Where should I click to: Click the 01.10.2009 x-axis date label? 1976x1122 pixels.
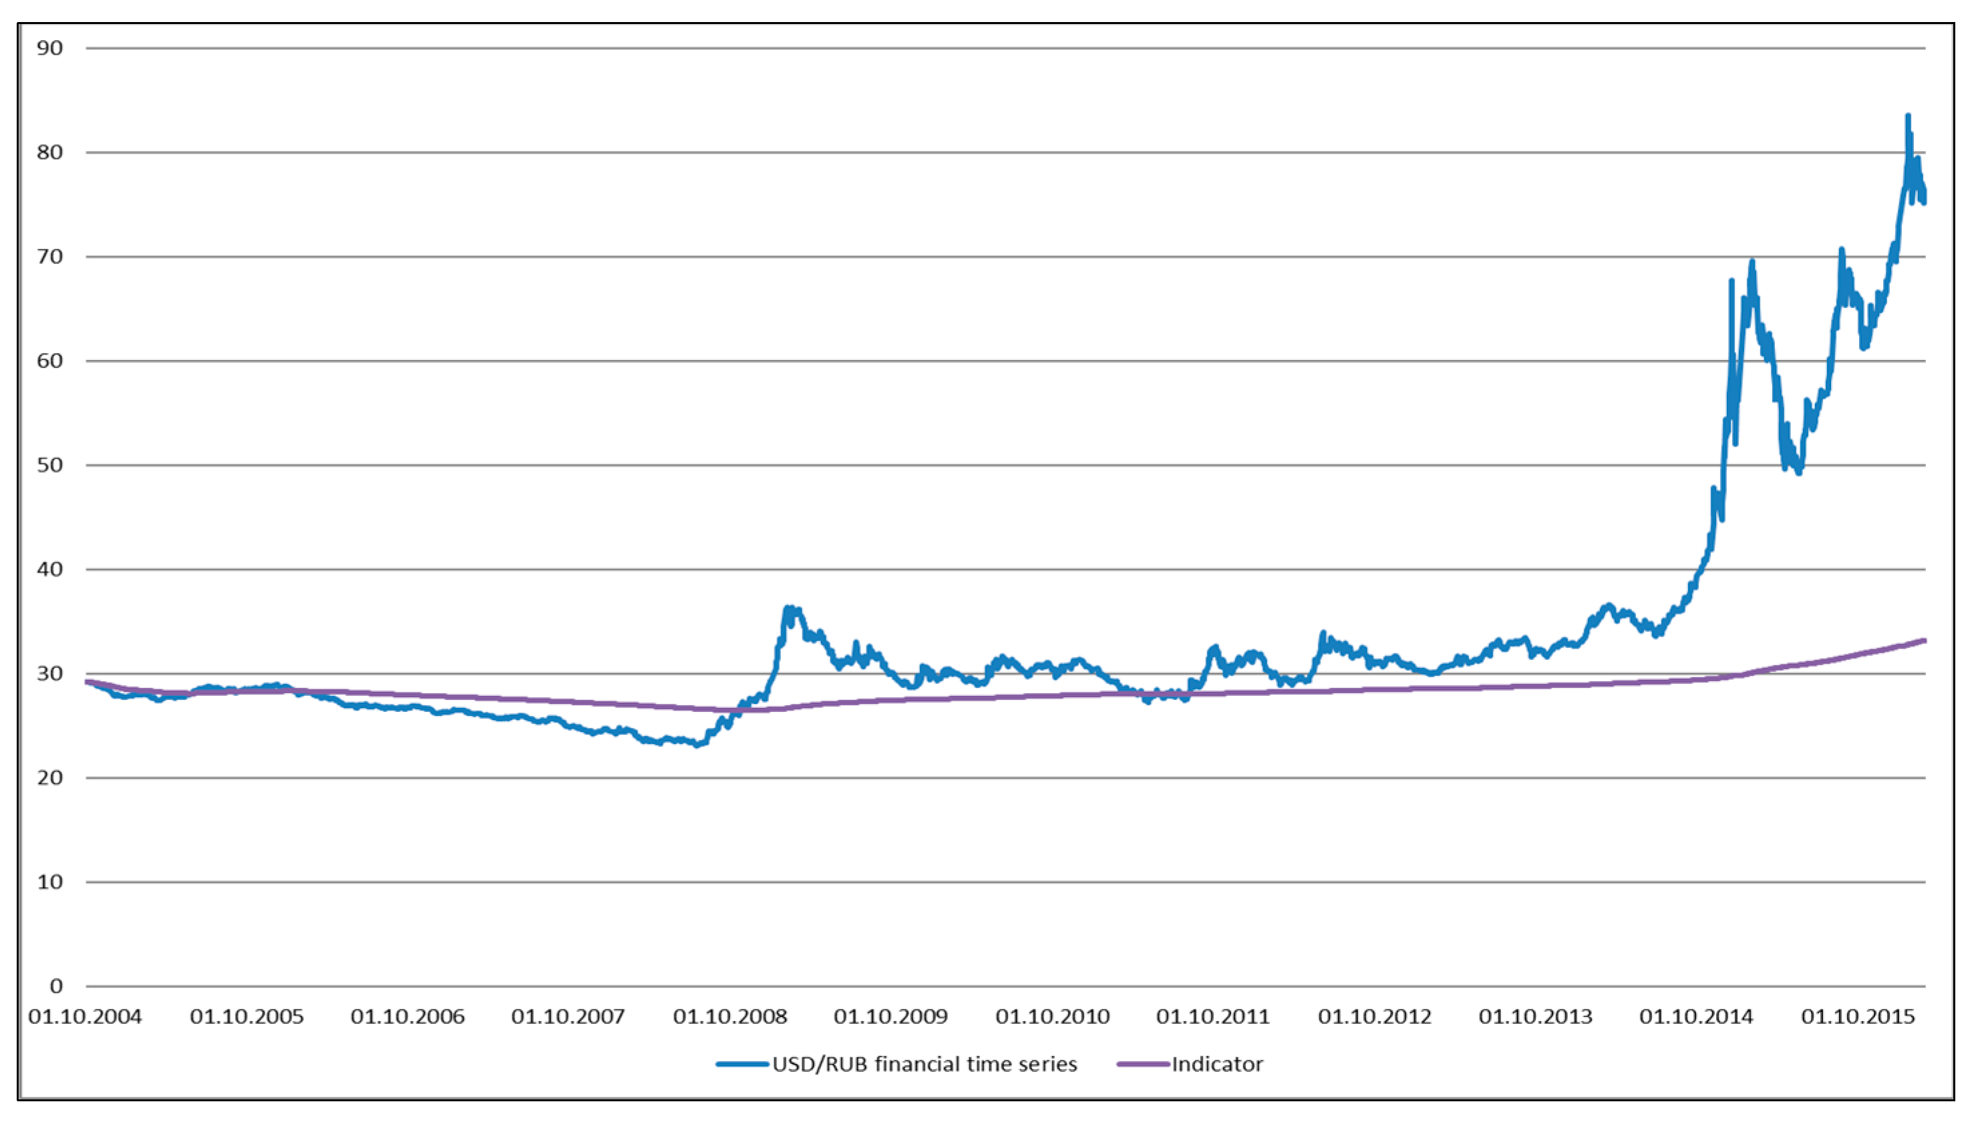(x=890, y=1016)
